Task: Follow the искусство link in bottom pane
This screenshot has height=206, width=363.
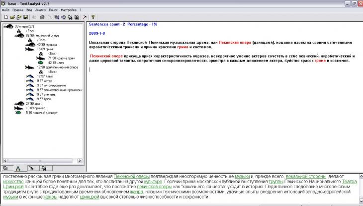Action: [x=13, y=182]
